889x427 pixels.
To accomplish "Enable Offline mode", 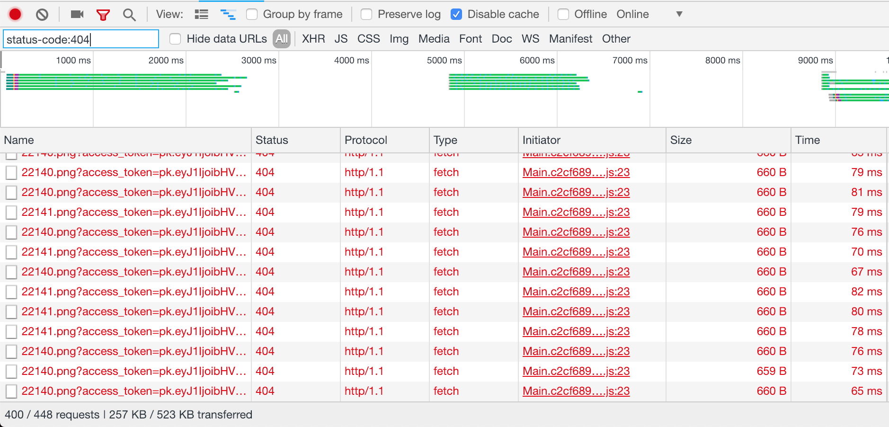I will coord(563,15).
